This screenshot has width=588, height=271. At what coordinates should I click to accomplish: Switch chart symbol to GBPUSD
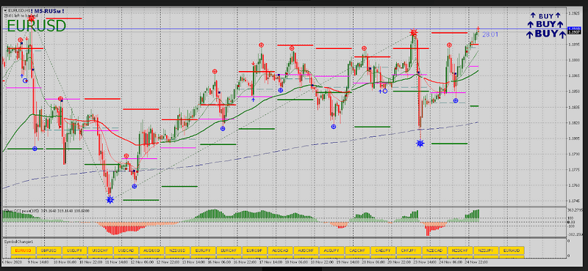tap(49, 250)
